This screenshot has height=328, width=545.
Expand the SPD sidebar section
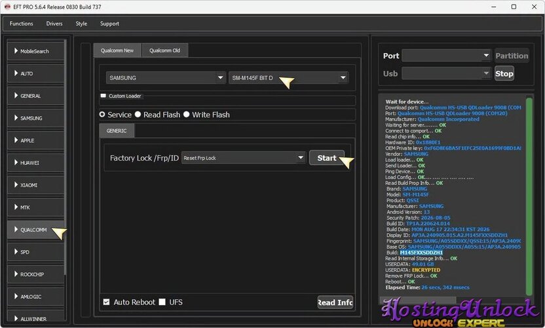click(35, 252)
